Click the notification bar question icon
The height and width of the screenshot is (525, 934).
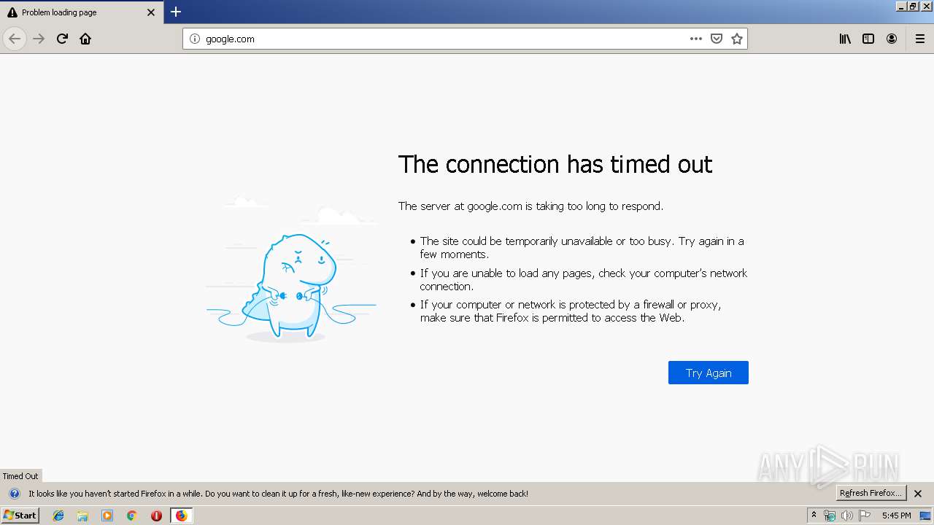14,494
